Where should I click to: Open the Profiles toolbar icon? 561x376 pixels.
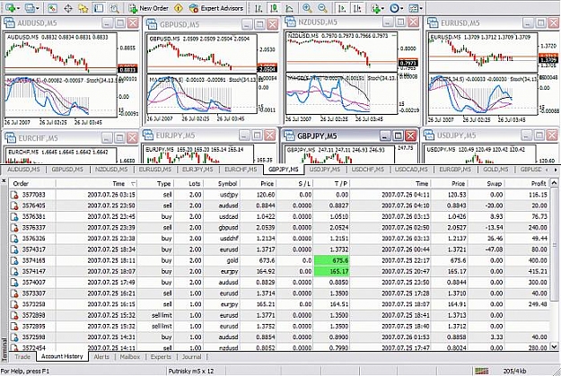[x=31, y=8]
